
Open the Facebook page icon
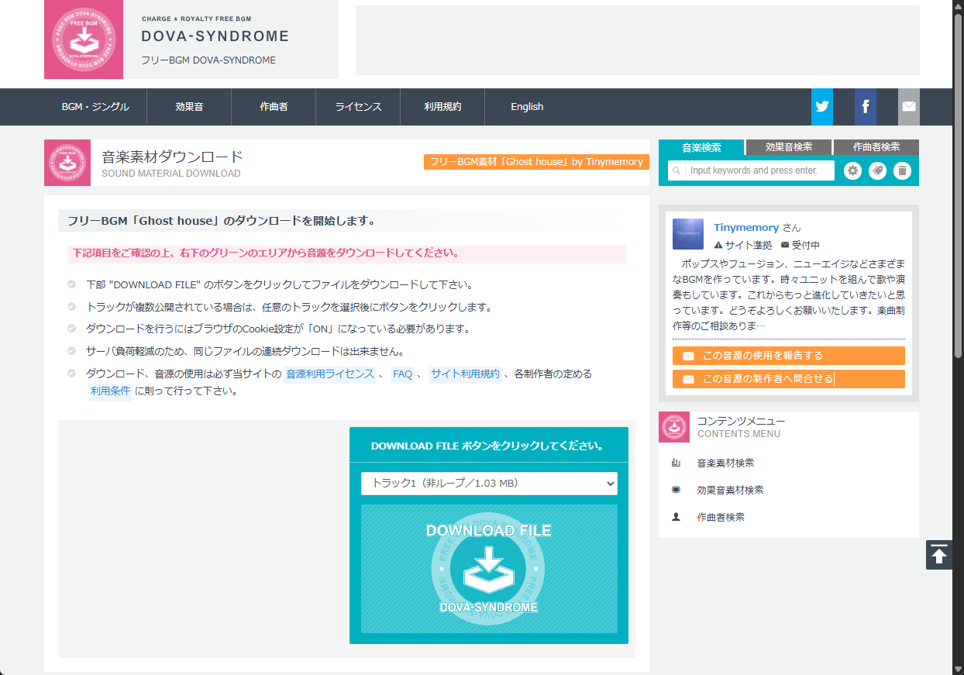pyautogui.click(x=865, y=107)
